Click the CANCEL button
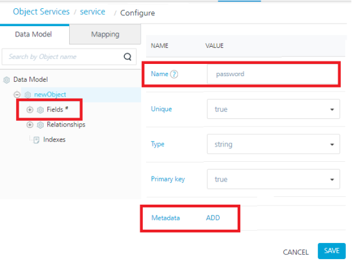This screenshot has height=268, width=353. 295,252
